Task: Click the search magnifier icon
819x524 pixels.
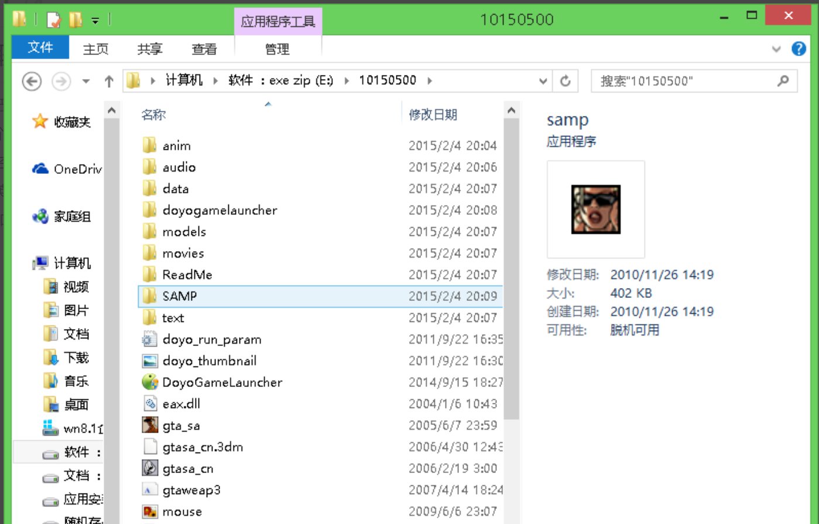Action: click(x=783, y=81)
